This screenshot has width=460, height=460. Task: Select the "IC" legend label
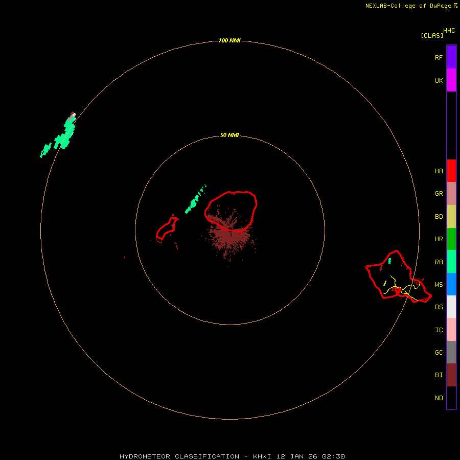tap(439, 330)
